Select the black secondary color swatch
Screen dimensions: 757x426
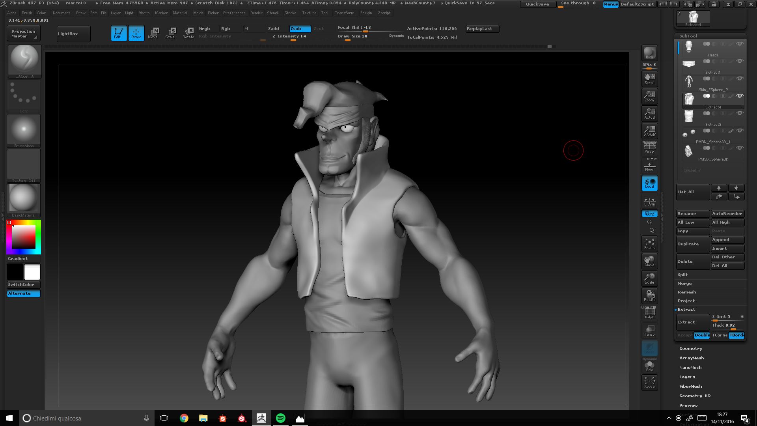15,272
